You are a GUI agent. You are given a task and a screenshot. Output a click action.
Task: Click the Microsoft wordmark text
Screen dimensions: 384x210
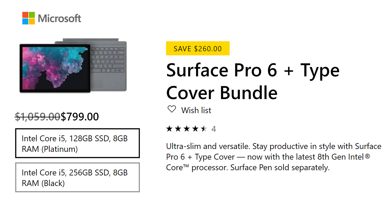coord(60,19)
